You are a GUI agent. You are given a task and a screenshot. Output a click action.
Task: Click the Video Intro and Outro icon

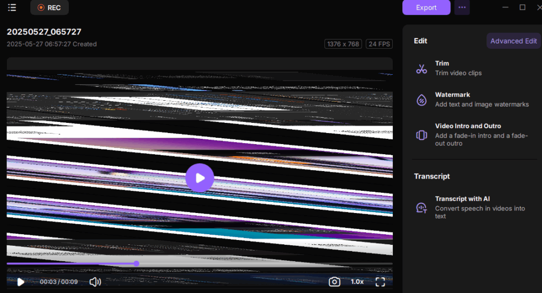[421, 135]
